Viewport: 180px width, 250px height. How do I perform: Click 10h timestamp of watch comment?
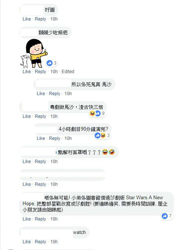[x=54, y=242]
